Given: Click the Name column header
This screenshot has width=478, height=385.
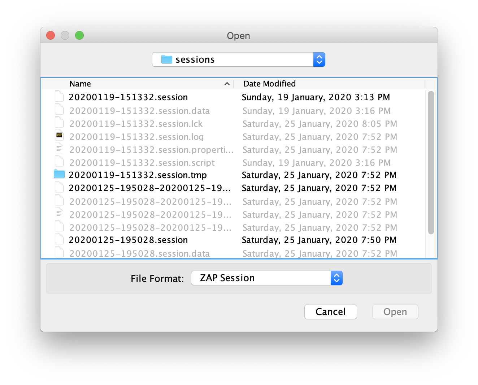Looking at the screenshot, I should [80, 84].
